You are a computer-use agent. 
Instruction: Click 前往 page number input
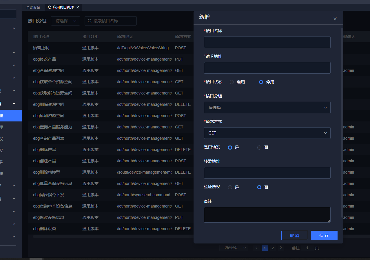point(307,248)
